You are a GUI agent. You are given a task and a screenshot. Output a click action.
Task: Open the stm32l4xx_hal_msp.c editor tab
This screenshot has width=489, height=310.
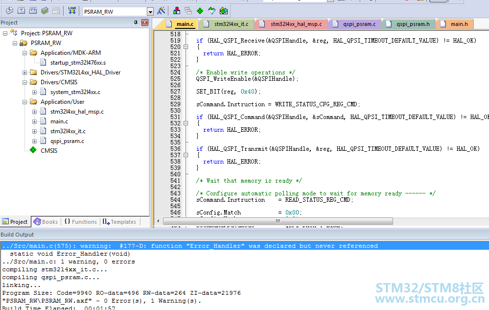292,24
